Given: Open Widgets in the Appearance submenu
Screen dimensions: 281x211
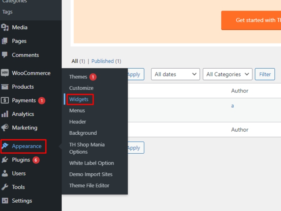Looking at the screenshot, I should (x=79, y=99).
